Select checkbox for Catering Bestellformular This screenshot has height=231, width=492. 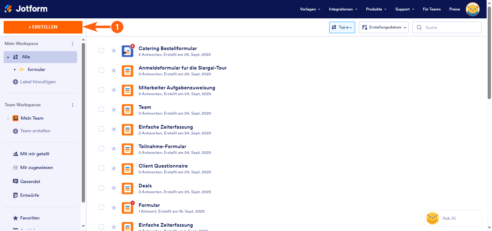[x=102, y=50]
